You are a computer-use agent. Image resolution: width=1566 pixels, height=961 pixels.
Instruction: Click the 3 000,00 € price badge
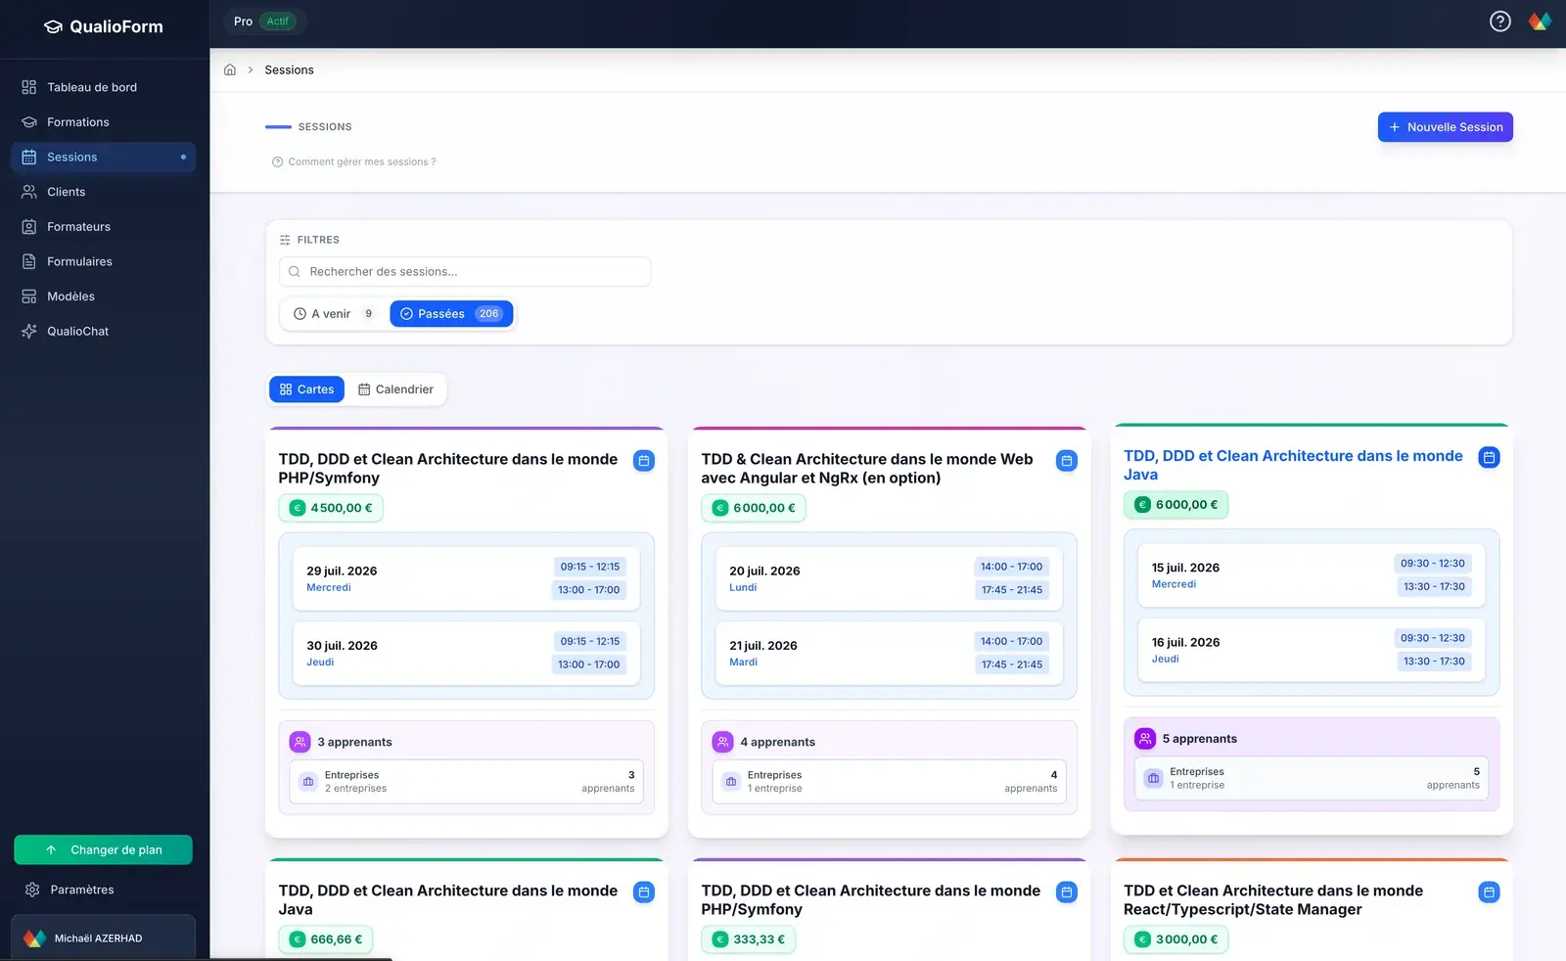[x=1176, y=939]
